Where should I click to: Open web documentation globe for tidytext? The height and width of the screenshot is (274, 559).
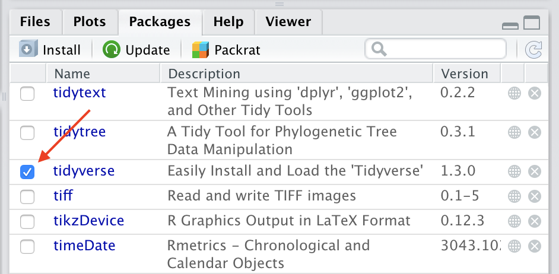tap(514, 93)
